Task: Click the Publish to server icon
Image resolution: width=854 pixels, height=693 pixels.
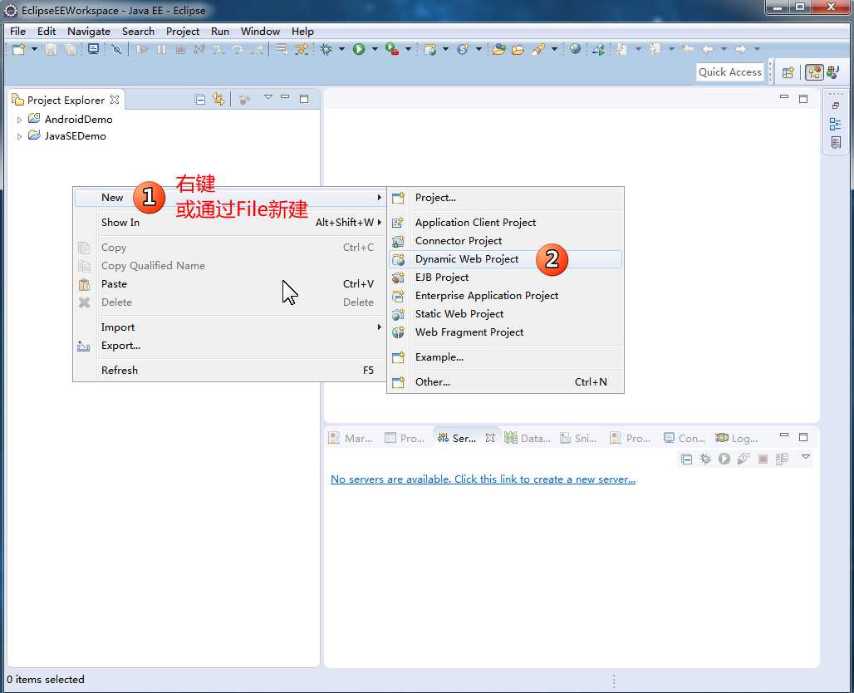Action: (x=782, y=460)
